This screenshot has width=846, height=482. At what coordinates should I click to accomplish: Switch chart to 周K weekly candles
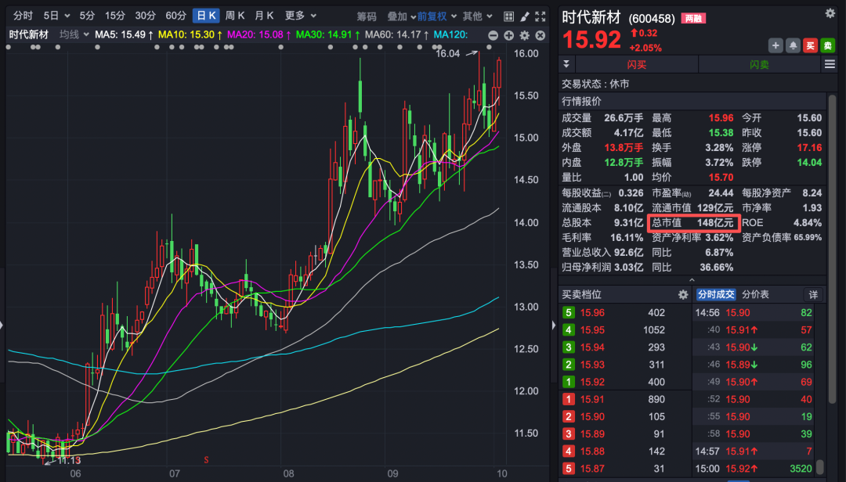tap(236, 15)
